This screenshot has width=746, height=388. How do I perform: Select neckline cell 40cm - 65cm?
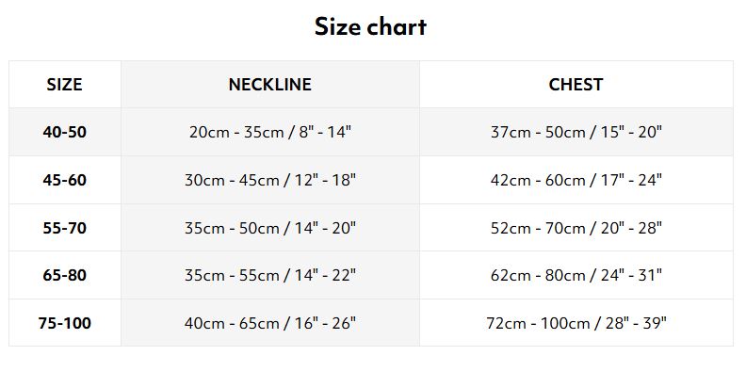(270, 323)
